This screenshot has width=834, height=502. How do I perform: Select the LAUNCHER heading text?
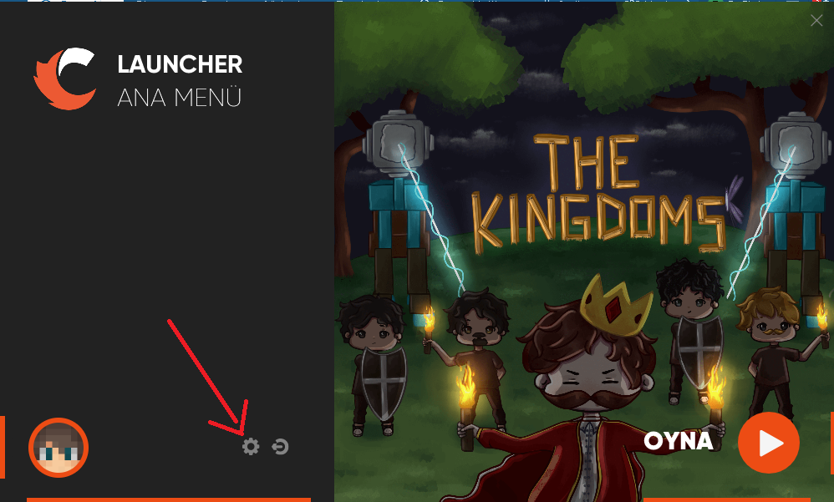[180, 64]
